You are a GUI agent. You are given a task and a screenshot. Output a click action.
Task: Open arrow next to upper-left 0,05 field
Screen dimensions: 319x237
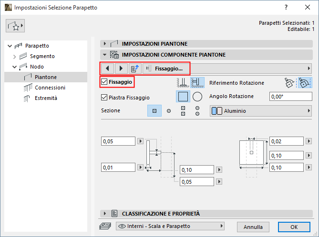[x=140, y=141]
